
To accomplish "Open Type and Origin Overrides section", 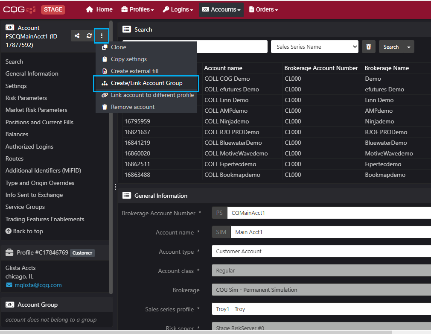I will [40, 183].
